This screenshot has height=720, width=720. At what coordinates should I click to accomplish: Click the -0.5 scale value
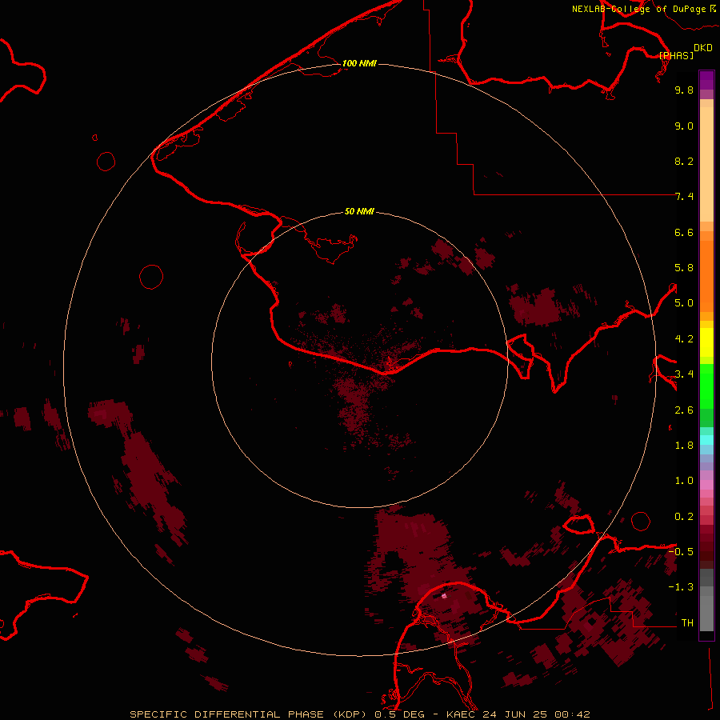(x=681, y=552)
